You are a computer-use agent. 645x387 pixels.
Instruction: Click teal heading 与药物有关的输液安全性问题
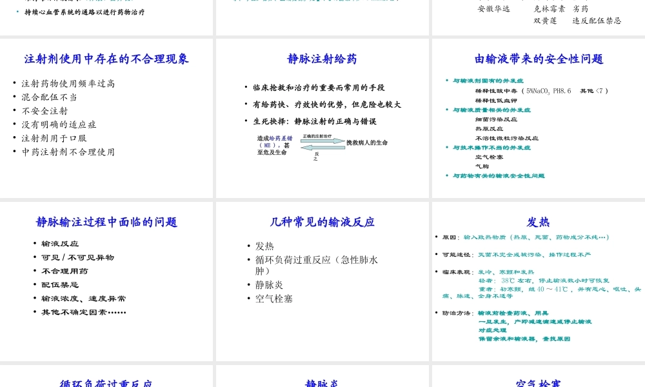(x=499, y=176)
